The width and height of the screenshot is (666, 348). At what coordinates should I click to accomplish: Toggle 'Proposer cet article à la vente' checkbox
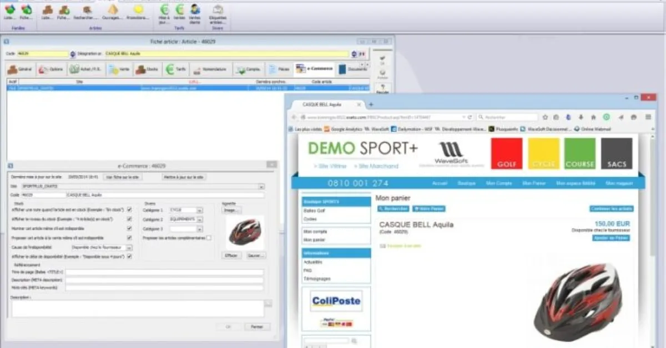[129, 238]
